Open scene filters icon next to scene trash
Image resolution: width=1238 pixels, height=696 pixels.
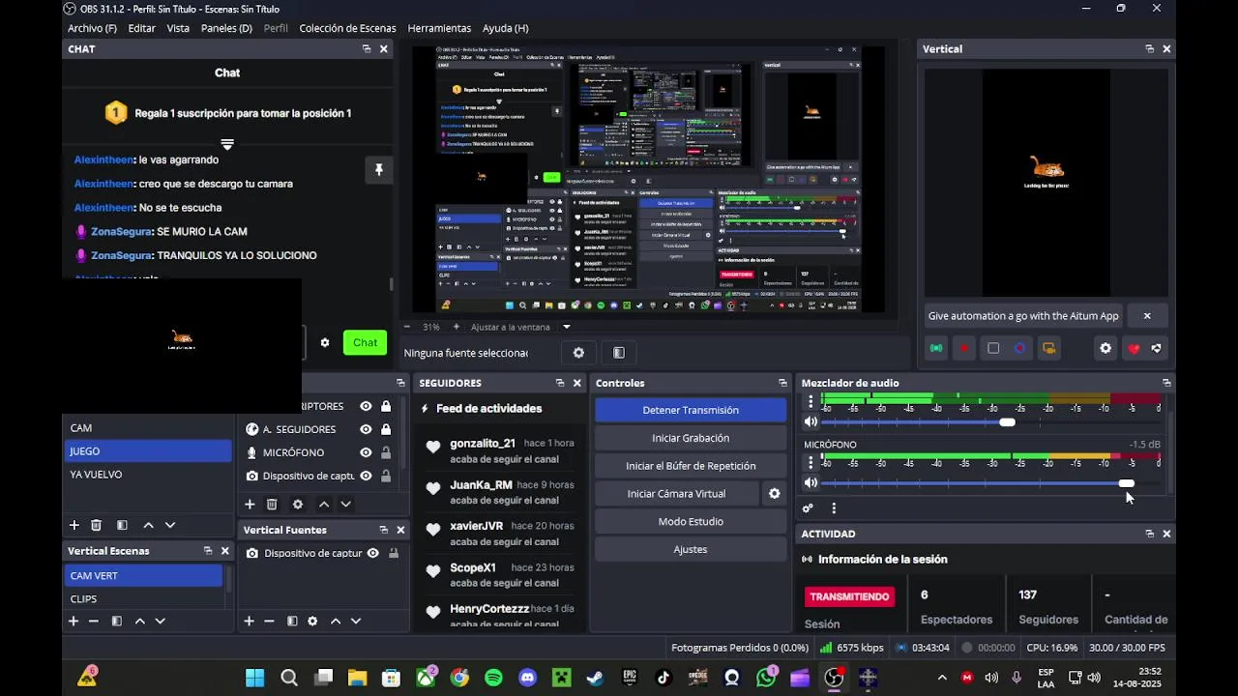tap(122, 525)
